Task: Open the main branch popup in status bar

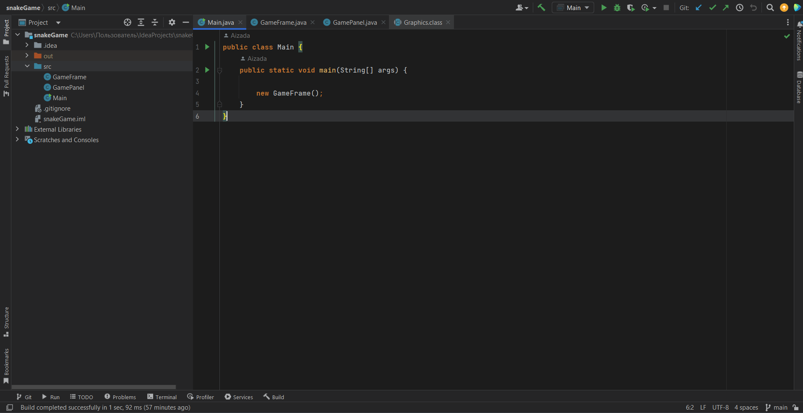Action: click(x=779, y=407)
